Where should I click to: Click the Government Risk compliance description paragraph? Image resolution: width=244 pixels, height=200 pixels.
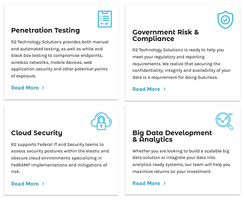[x=182, y=63]
